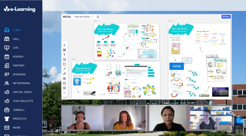Image resolution: width=246 pixels, height=136 pixels.
Task: Click the e-Learning logo
Action: tap(20, 9)
